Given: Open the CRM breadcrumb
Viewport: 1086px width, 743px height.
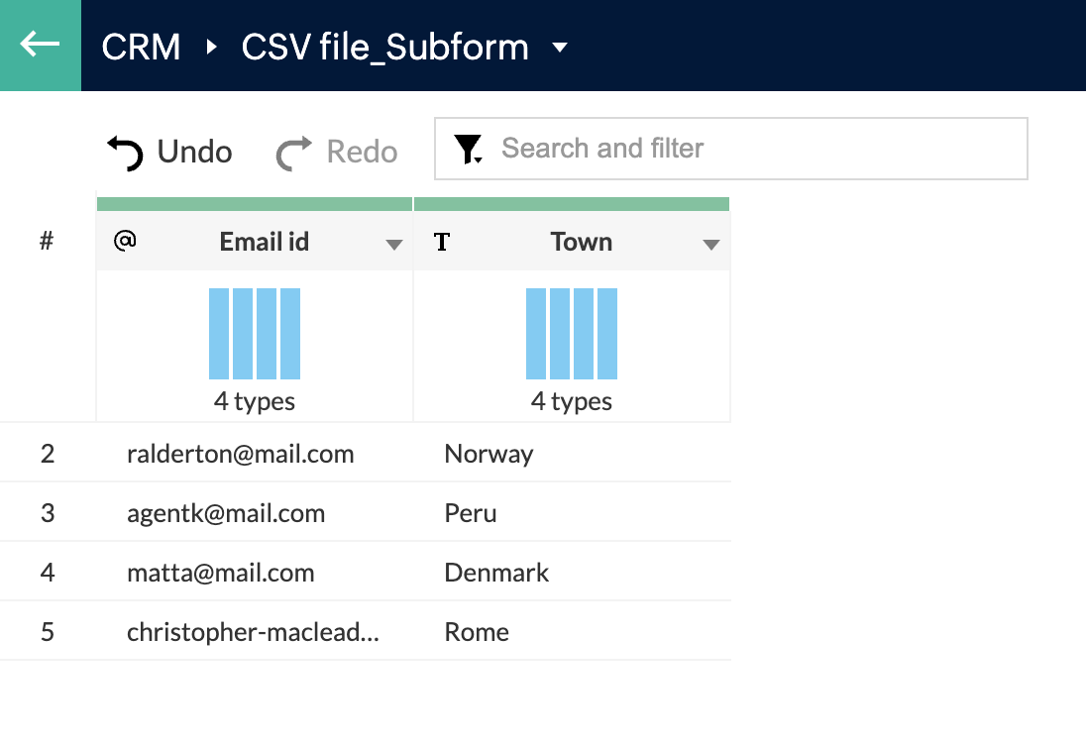Looking at the screenshot, I should 141,48.
